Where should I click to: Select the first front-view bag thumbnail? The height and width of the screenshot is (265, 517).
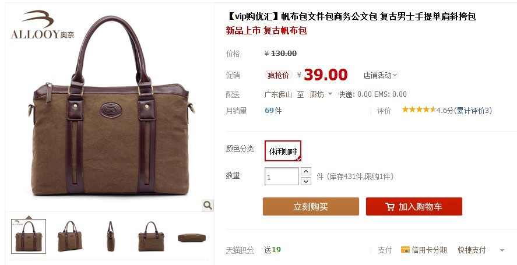(29, 236)
